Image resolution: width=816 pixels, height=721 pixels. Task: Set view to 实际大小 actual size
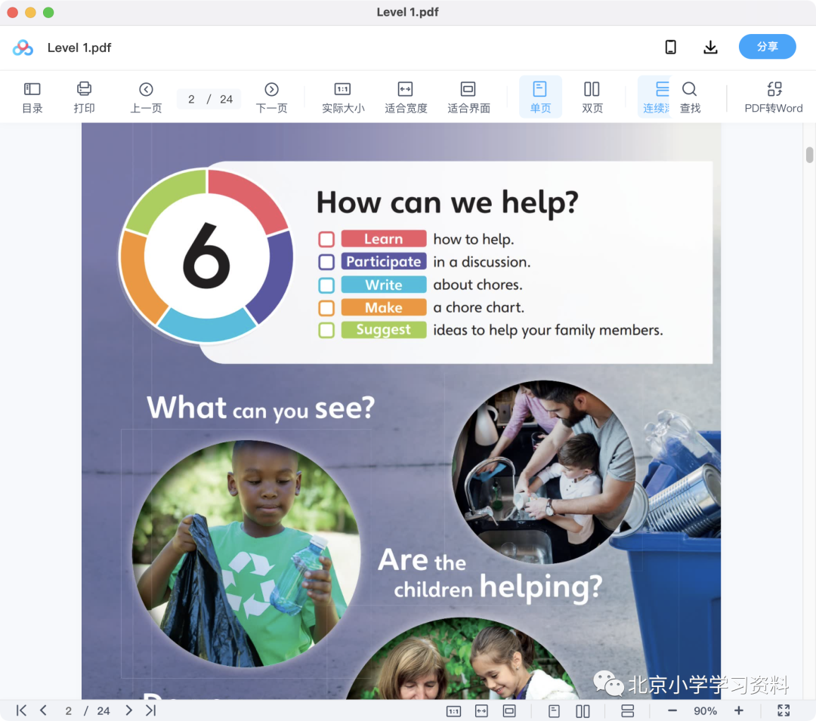click(x=343, y=97)
